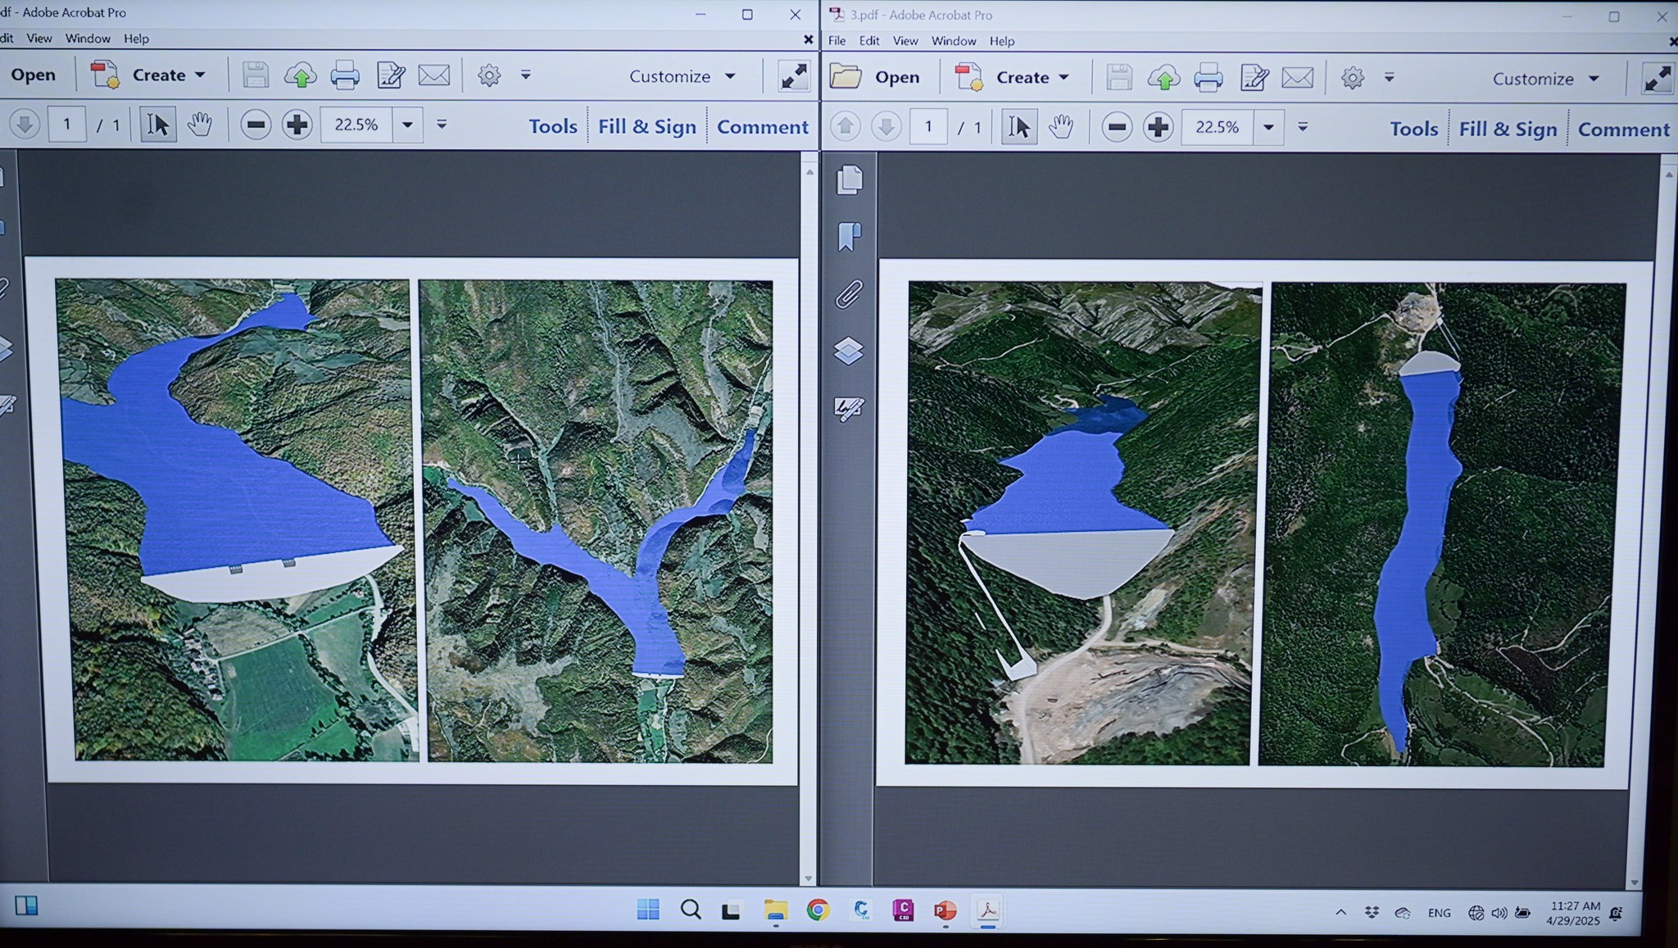
Task: Open the Tools pane in right window
Action: pyautogui.click(x=1413, y=129)
